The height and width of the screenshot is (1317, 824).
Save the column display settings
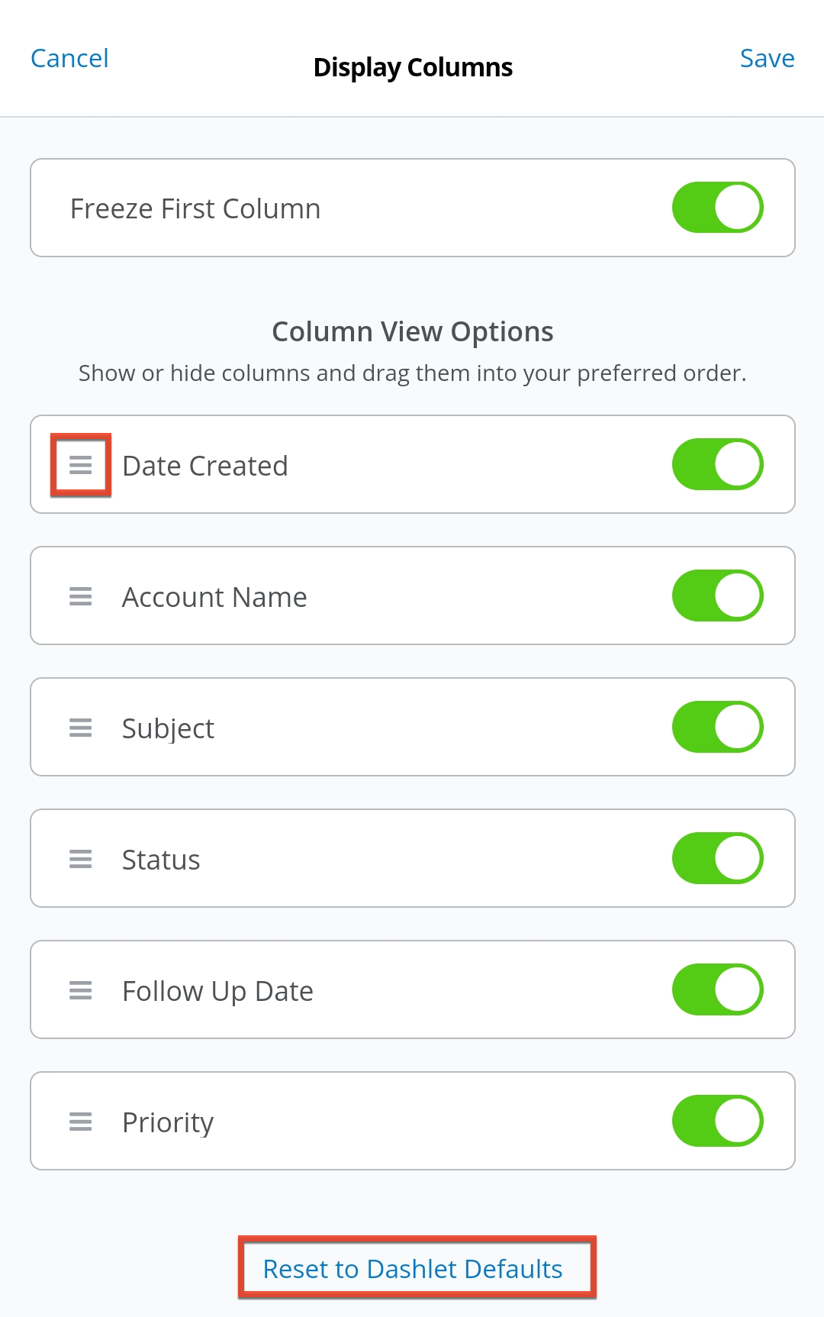pos(767,59)
